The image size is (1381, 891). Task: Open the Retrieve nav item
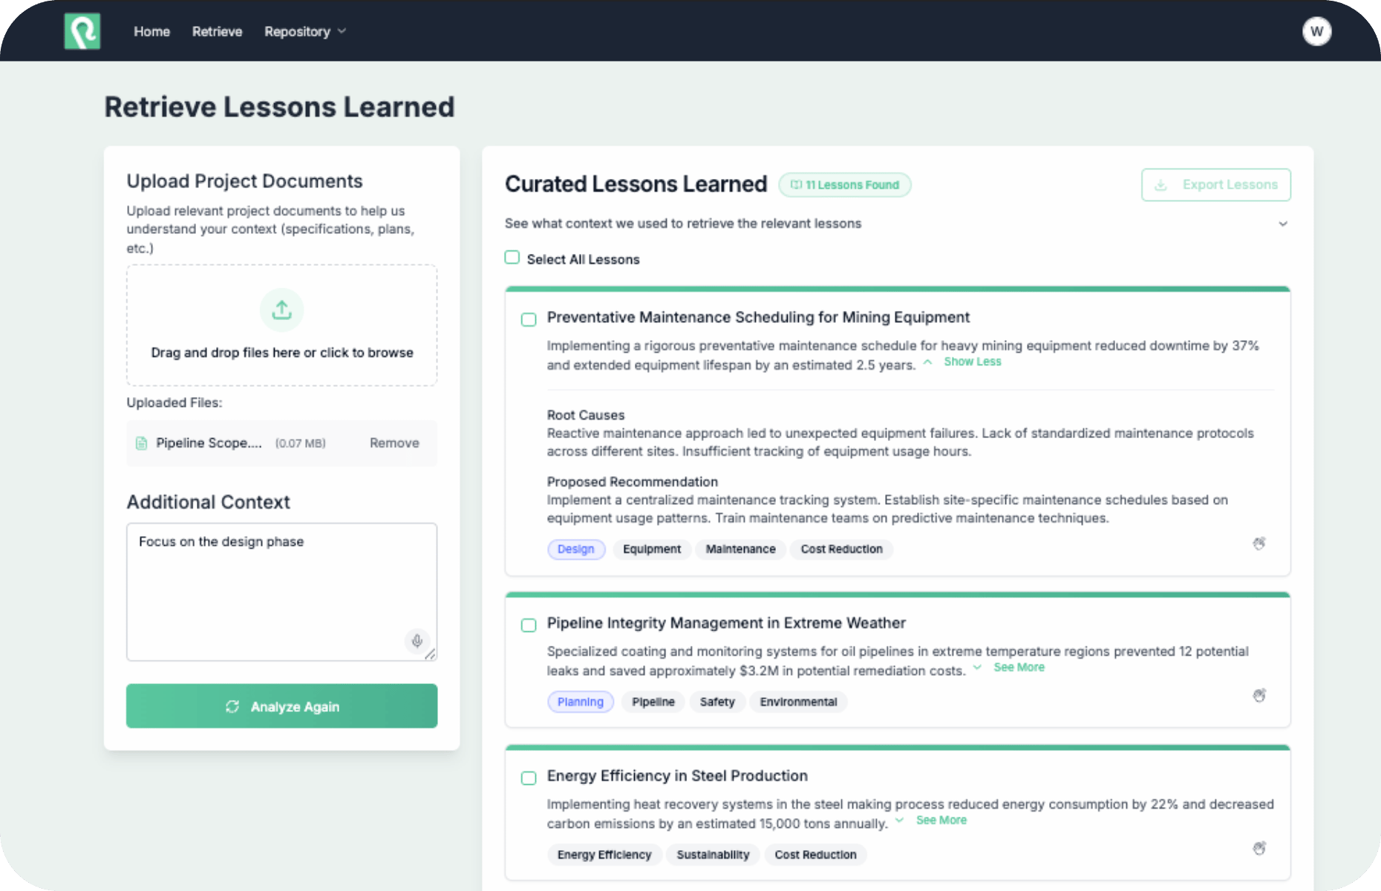[217, 31]
